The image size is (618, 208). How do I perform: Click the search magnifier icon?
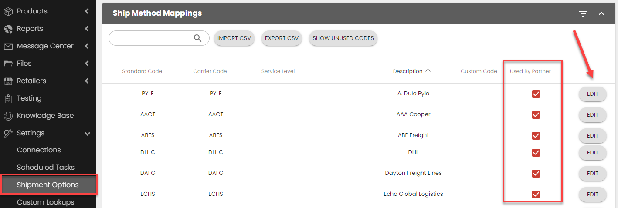coord(197,38)
